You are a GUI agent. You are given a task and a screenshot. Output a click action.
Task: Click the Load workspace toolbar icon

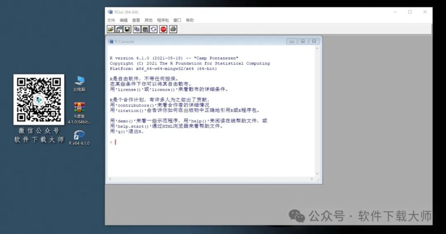pyautogui.click(x=119, y=29)
